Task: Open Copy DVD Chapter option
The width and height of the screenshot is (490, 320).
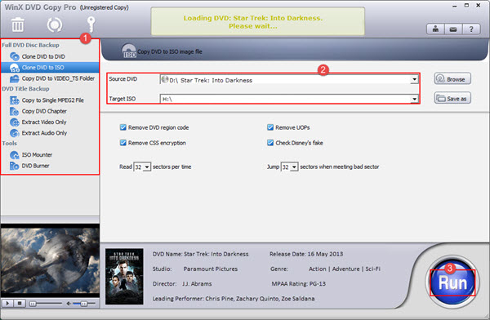Action: coord(44,111)
